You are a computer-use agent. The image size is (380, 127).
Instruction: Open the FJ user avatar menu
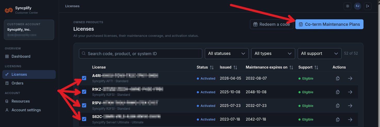click(358, 6)
